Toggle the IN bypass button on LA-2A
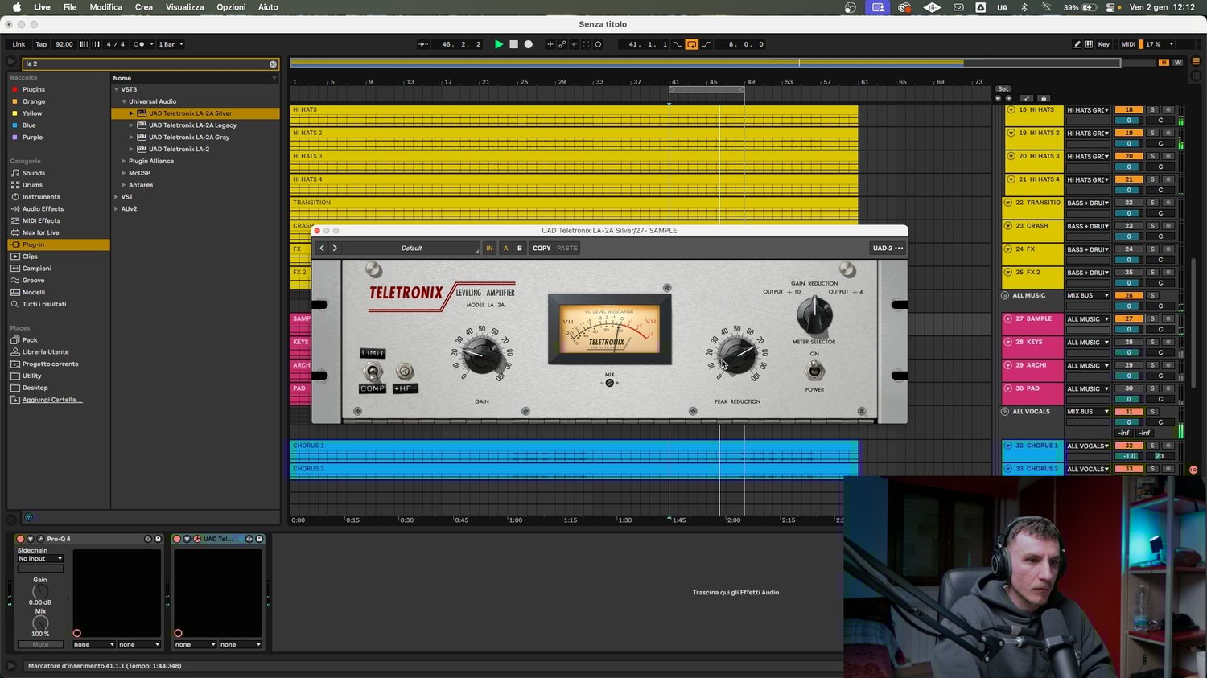Viewport: 1207px width, 678px height. point(489,249)
